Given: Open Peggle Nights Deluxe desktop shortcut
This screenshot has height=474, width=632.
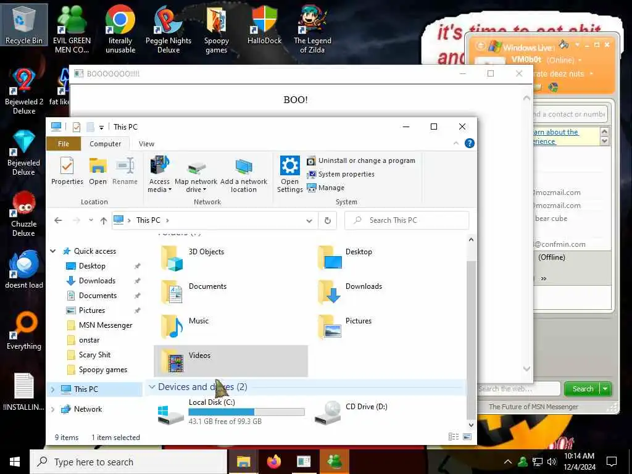Looking at the screenshot, I should coord(168,30).
